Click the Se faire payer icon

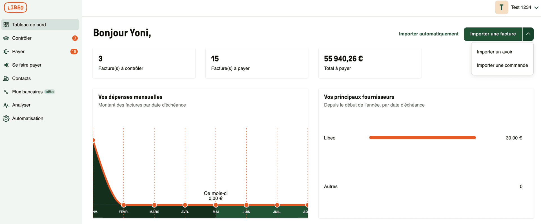6,65
